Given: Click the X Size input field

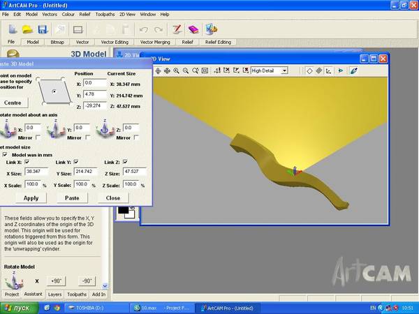Looking at the screenshot, I should 36,172.
